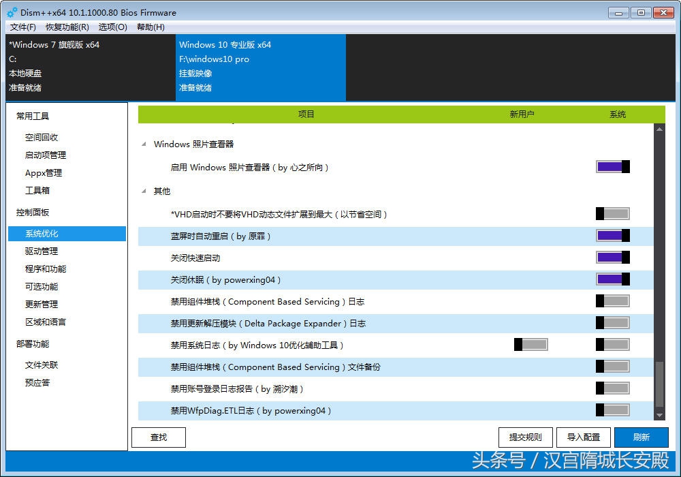
Task: Toggle 关闭休眠 switch
Action: click(613, 279)
